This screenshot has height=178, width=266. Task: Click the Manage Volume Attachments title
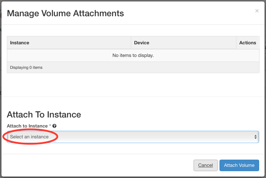pyautogui.click(x=65, y=14)
